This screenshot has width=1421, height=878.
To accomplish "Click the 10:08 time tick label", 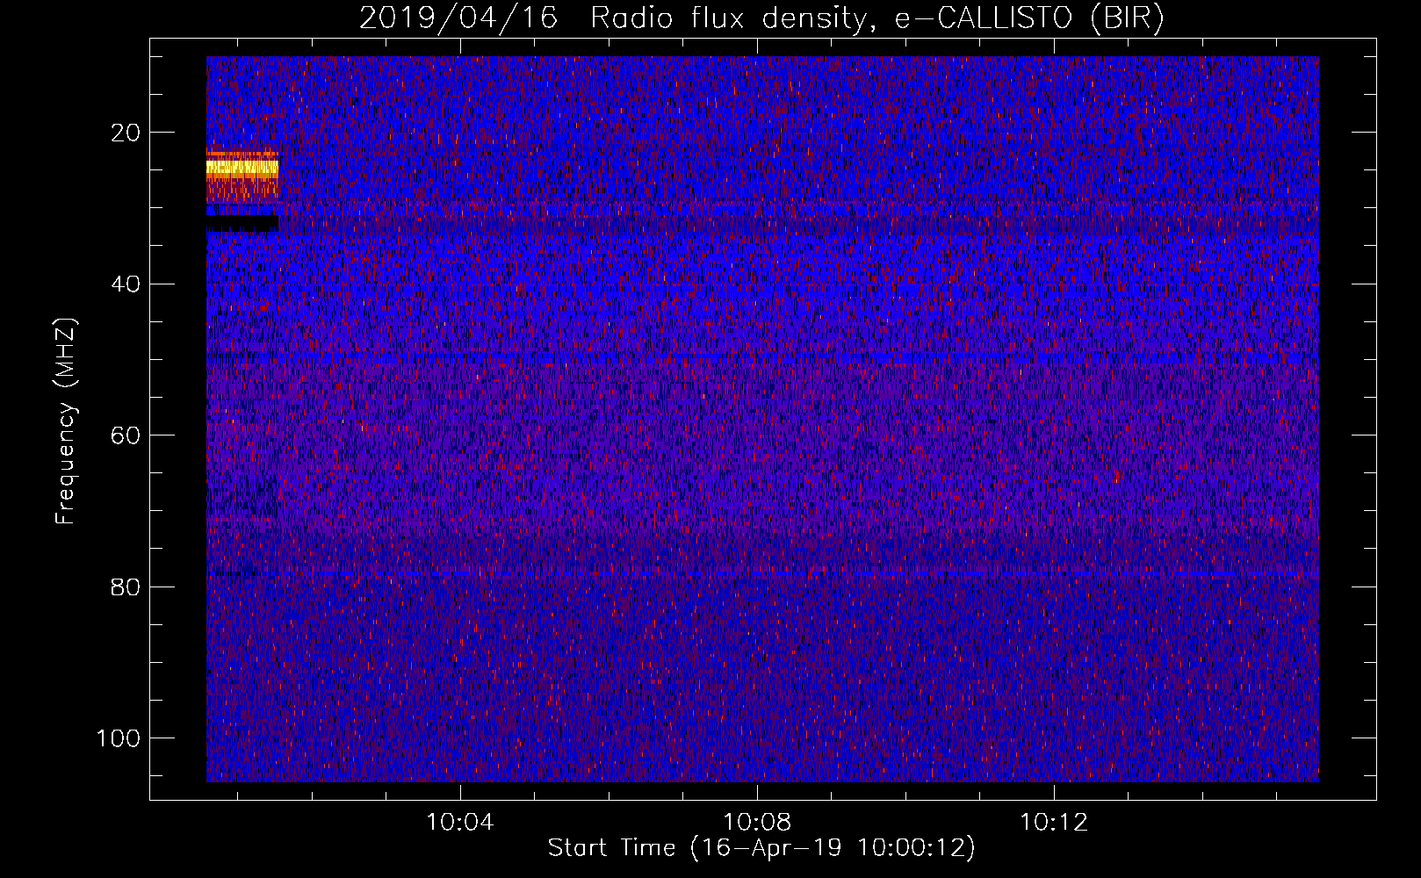I will point(756,822).
